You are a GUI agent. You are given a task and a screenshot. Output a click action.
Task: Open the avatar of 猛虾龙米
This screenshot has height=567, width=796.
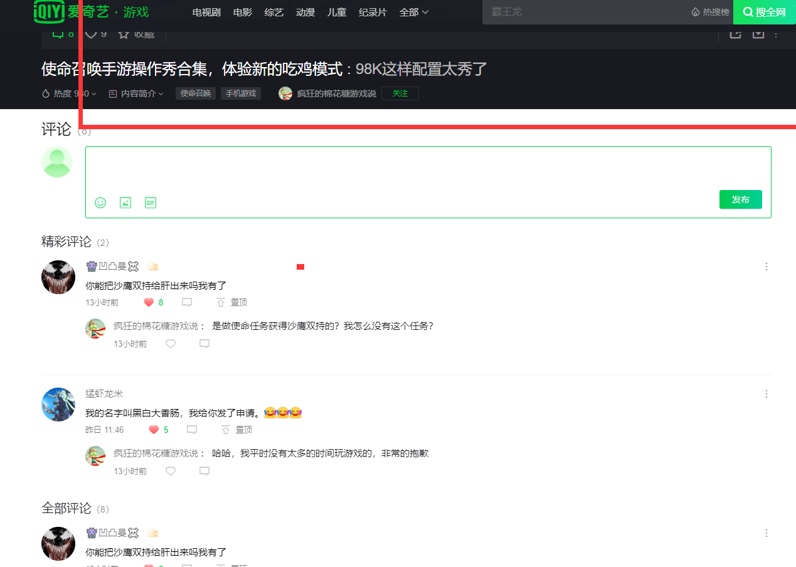[58, 405]
